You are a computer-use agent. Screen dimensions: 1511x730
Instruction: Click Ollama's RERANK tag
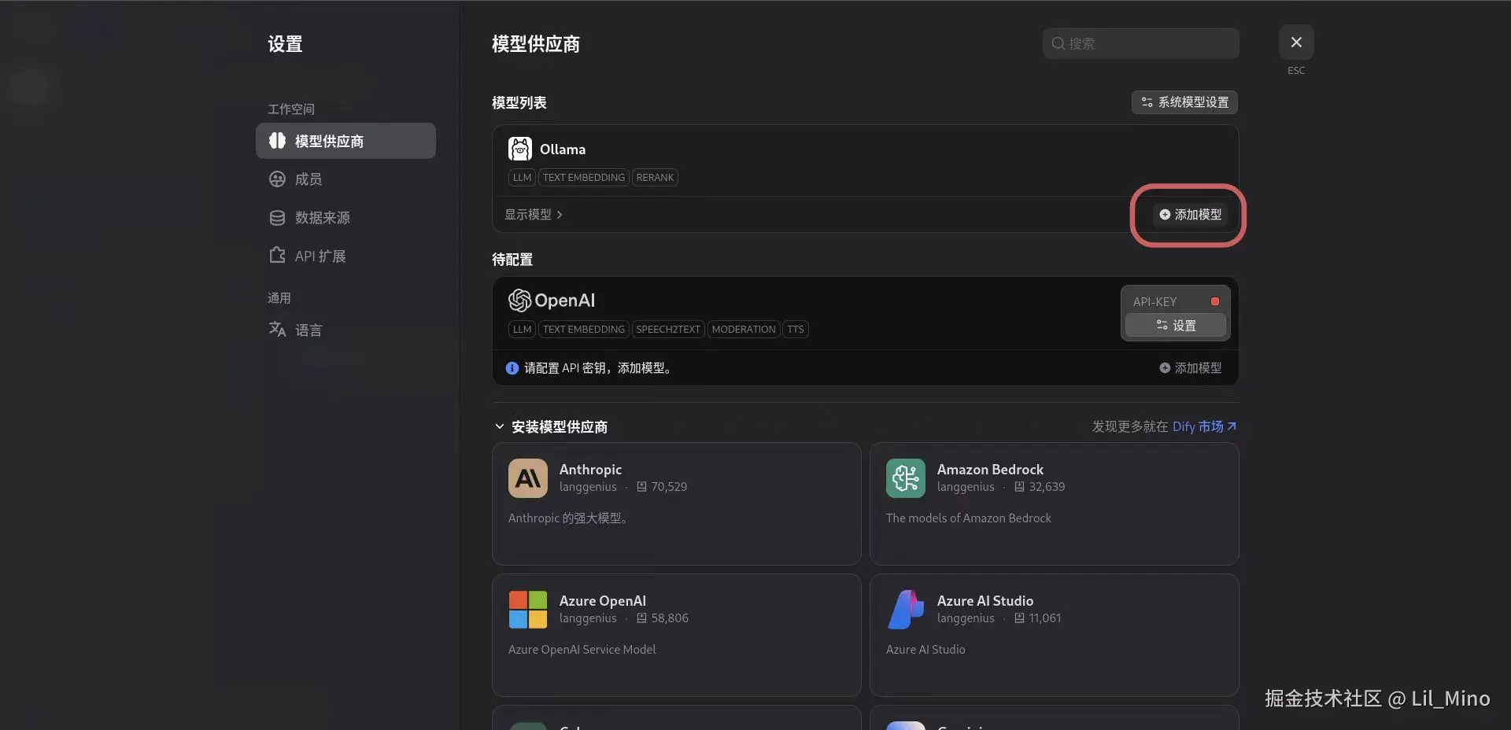pos(655,178)
